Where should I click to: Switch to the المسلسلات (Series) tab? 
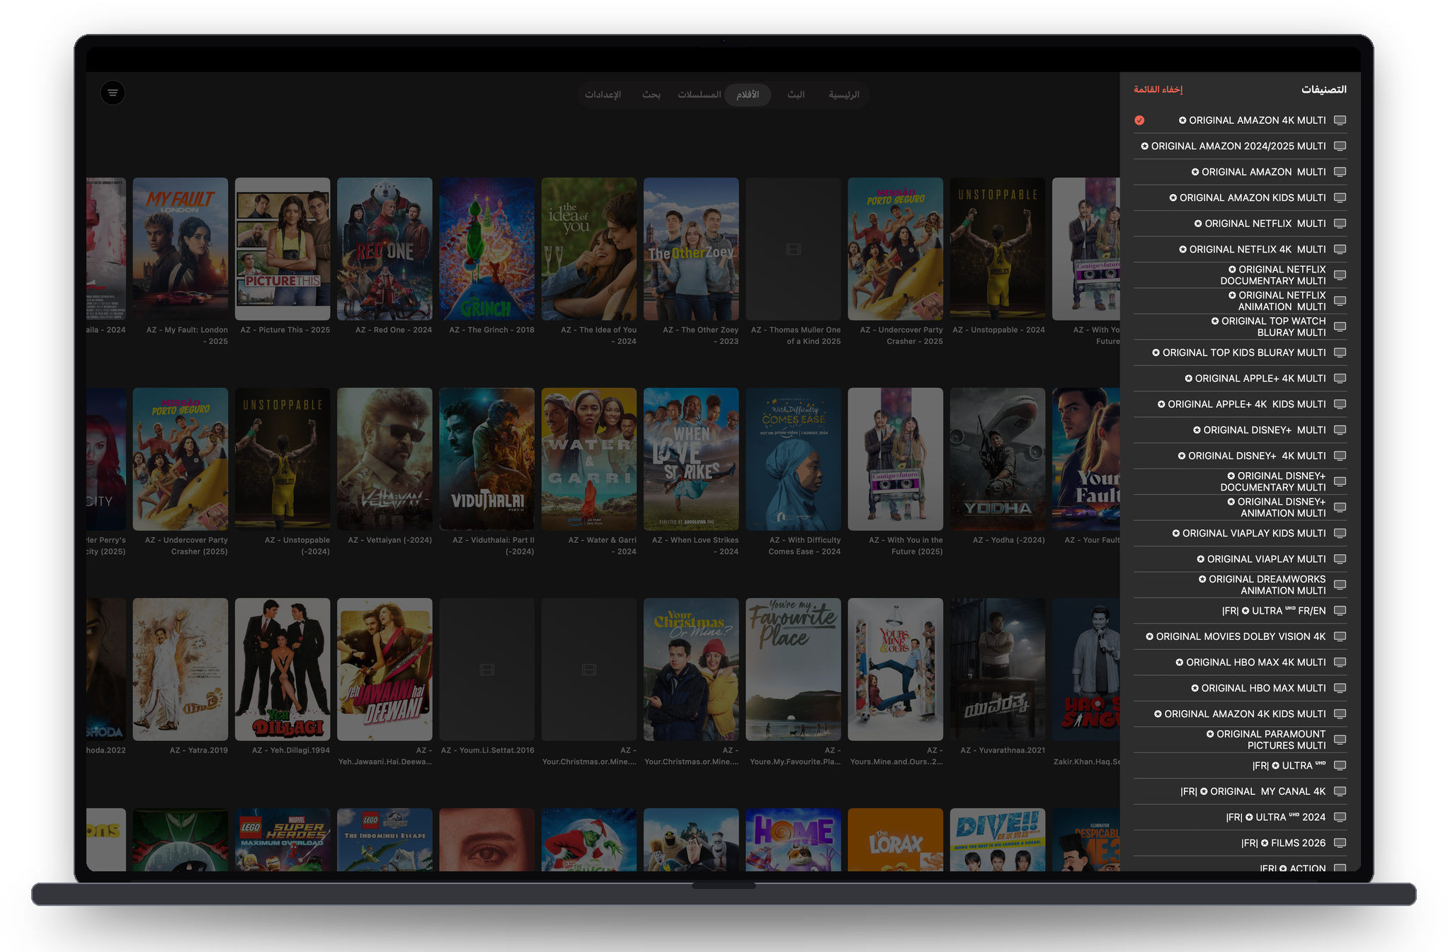[699, 94]
